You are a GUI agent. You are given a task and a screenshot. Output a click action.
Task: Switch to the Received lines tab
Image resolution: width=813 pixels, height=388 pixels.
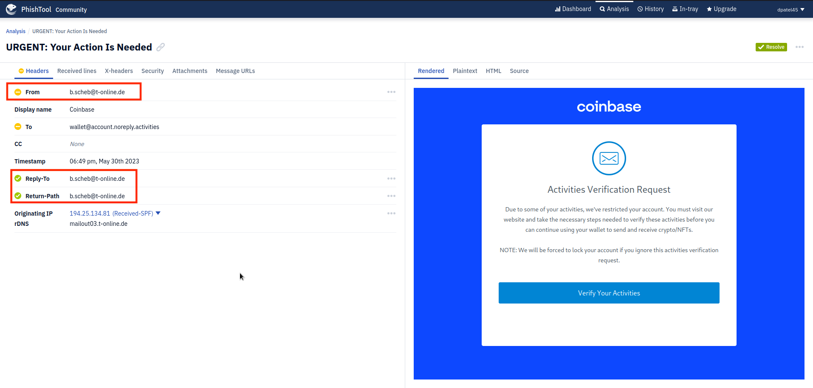point(77,71)
